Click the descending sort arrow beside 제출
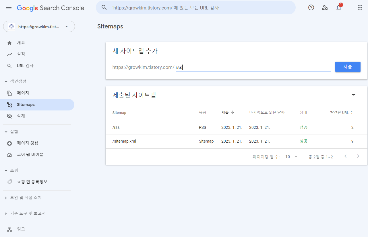The height and width of the screenshot is (237, 368). pos(233,112)
